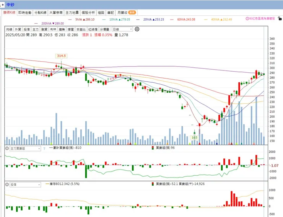Click the 收 286 closing price

tap(73, 35)
